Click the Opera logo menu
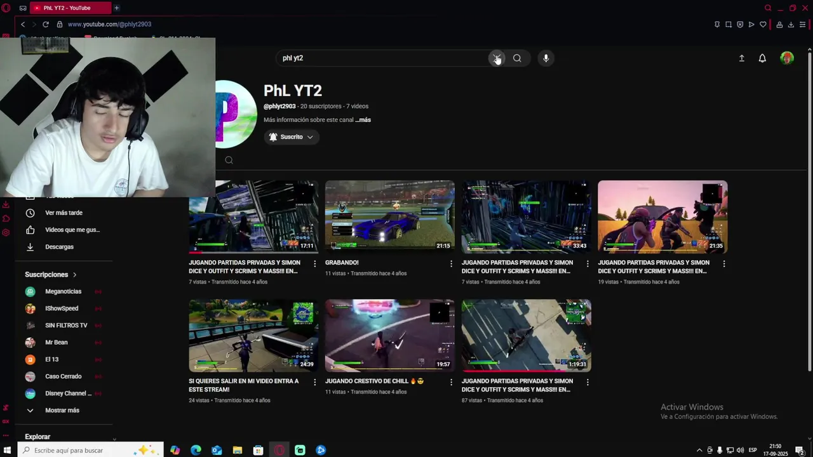Screen dimensions: 813x457 point(6,8)
